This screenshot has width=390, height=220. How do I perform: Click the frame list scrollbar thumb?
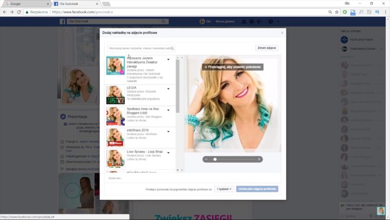coord(178,86)
